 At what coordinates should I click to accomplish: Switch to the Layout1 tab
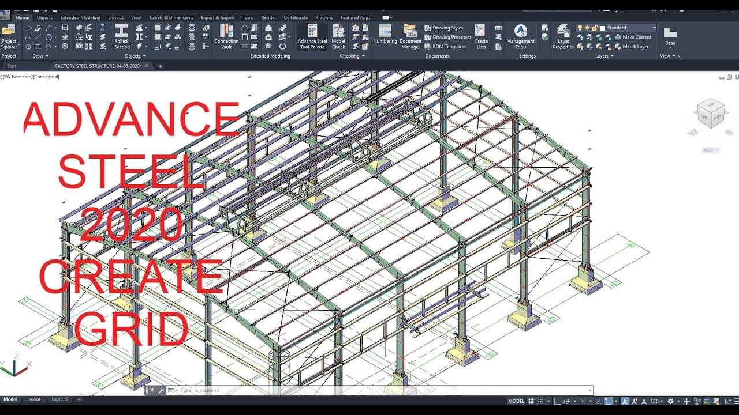tap(34, 399)
